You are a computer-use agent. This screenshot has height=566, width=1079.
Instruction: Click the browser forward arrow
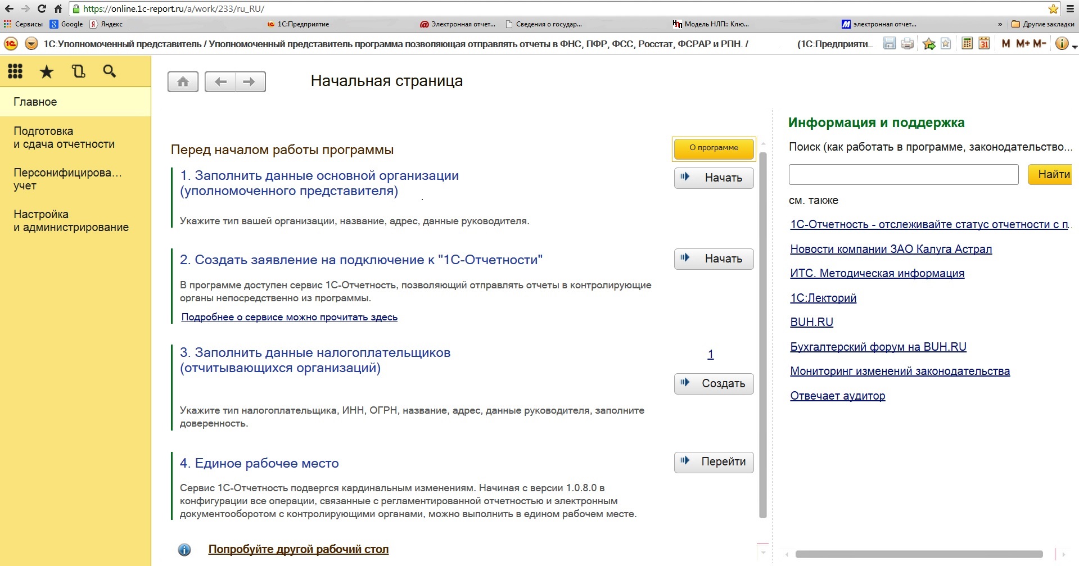[x=25, y=8]
